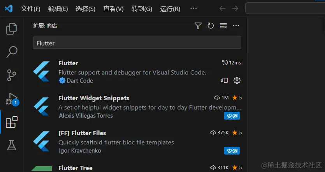Image resolution: width=325 pixels, height=172 pixels.
Task: Open extensions panel more actions menu
Action: (x=236, y=26)
